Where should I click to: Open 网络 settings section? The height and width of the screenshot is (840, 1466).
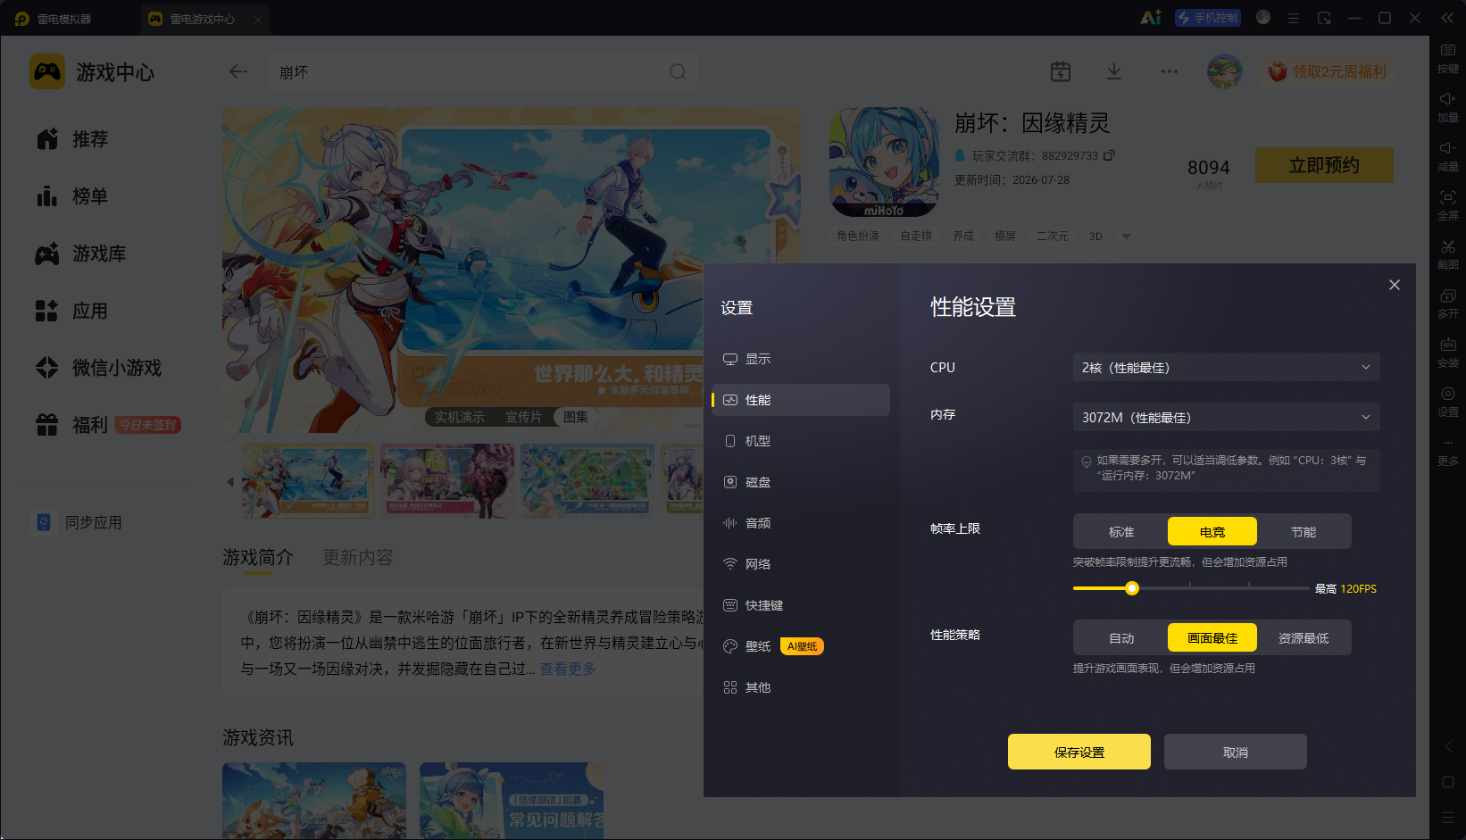click(801, 564)
